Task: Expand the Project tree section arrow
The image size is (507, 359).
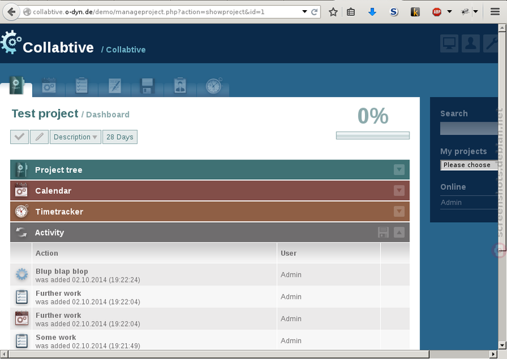Action: 399,170
